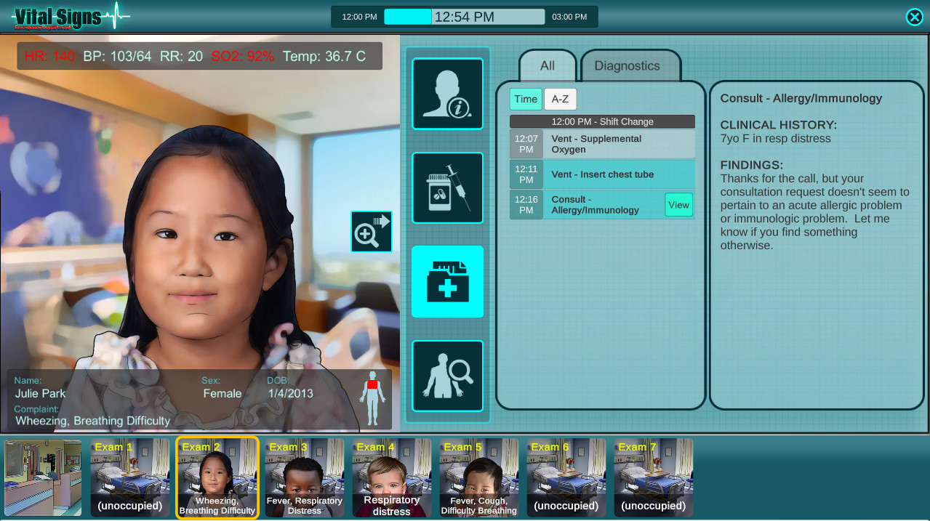Toggle sorting alphabetically with A-Z
The height and width of the screenshot is (521, 930).
coord(560,99)
